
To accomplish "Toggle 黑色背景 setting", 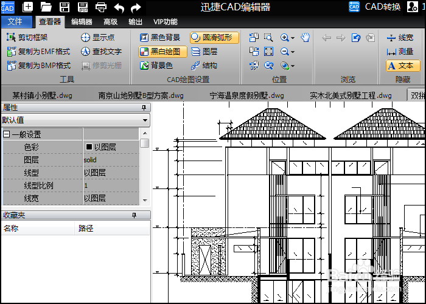I will (159, 38).
